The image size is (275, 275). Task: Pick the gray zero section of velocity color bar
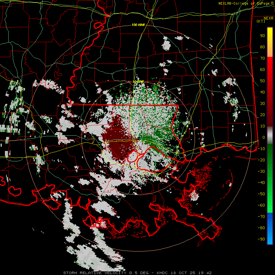tap(270, 135)
